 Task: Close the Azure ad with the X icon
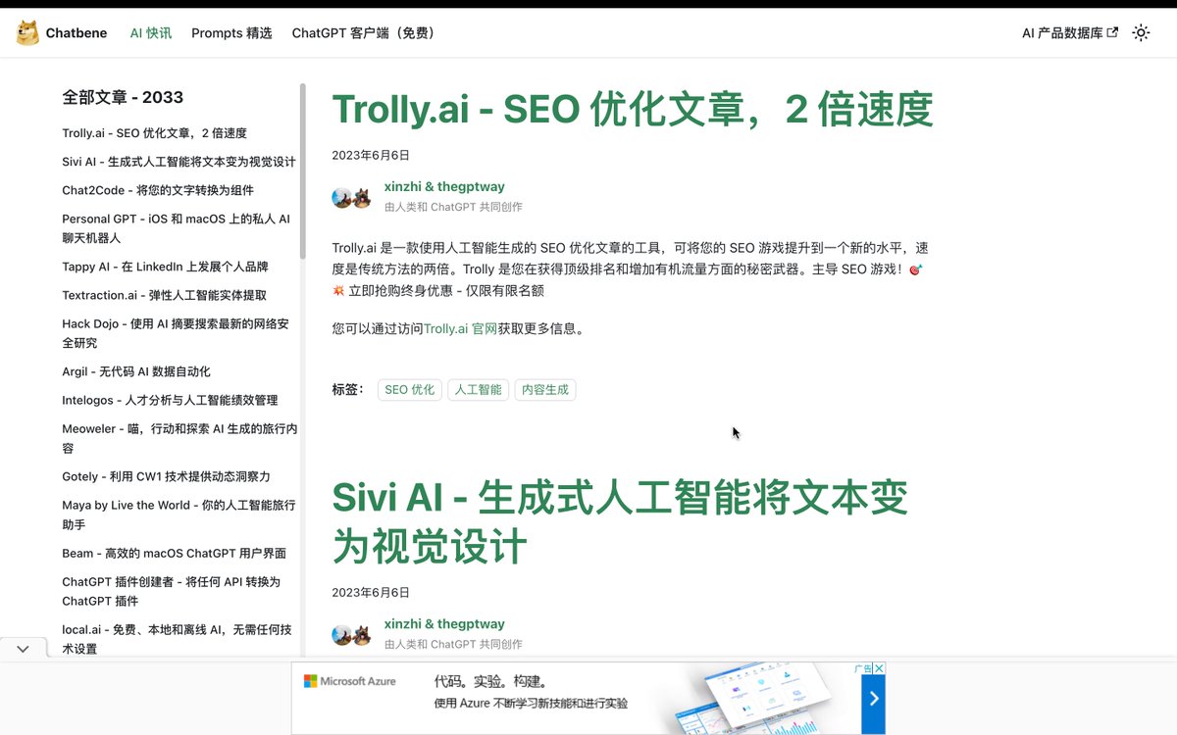click(x=880, y=668)
